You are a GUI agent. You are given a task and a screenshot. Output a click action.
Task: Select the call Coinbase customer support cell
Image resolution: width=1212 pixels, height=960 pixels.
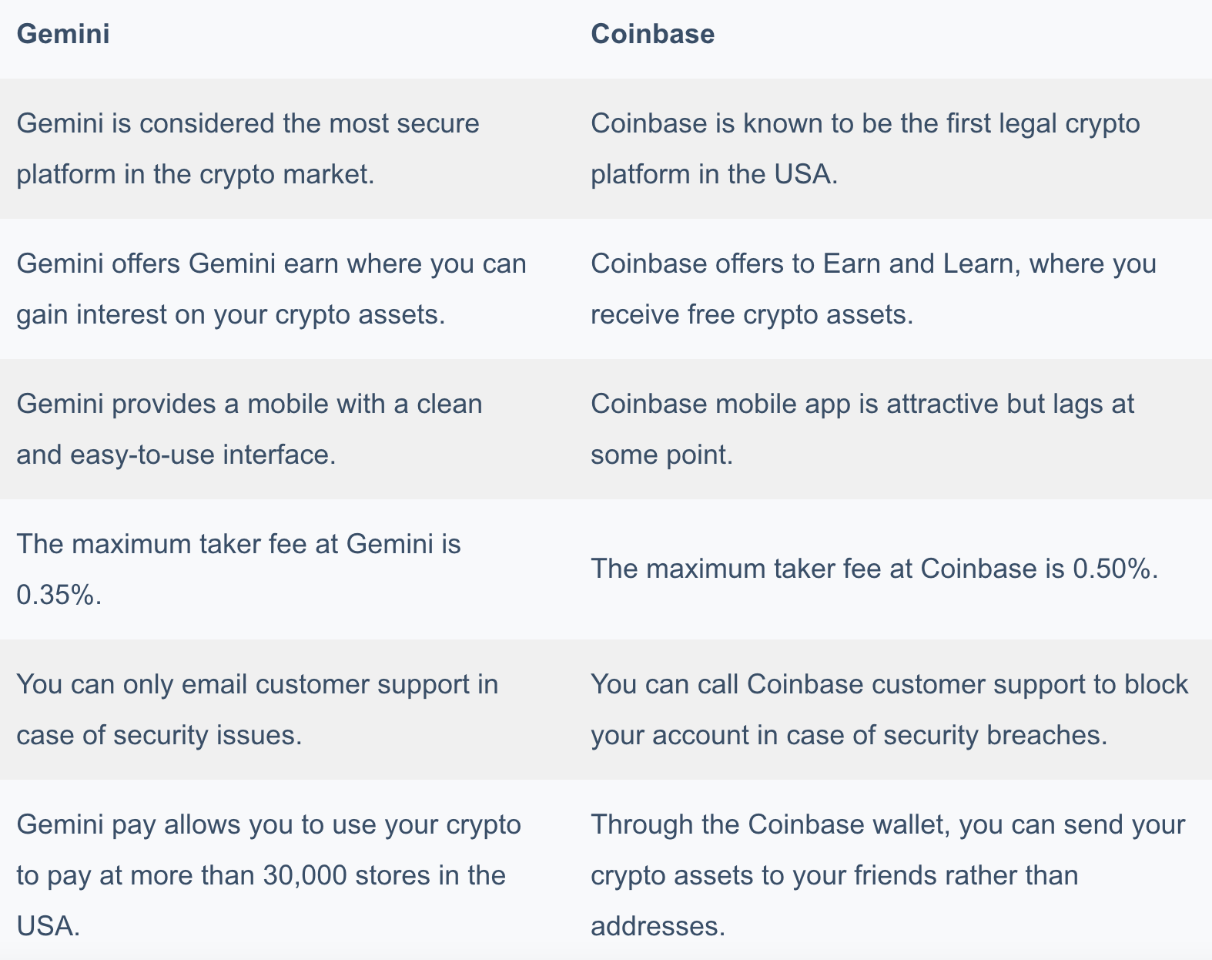tap(893, 710)
